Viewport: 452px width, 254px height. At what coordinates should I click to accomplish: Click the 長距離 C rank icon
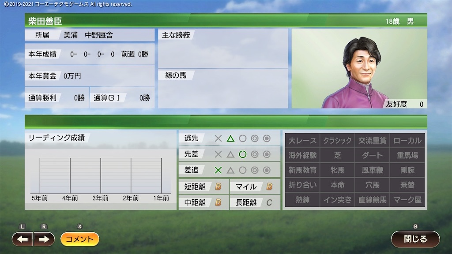tap(269, 202)
